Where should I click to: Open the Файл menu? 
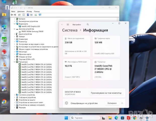[13, 12]
